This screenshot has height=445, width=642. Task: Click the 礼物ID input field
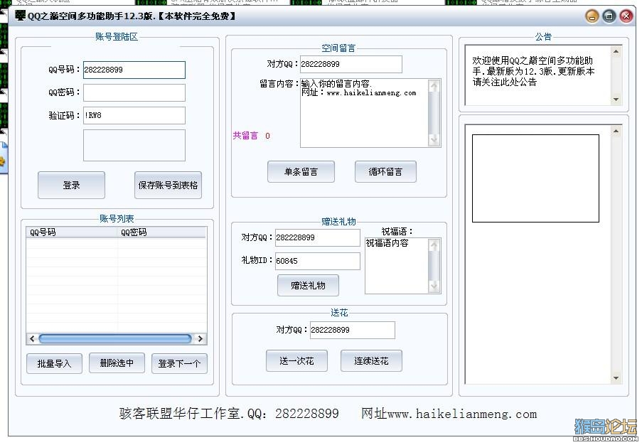click(x=318, y=261)
